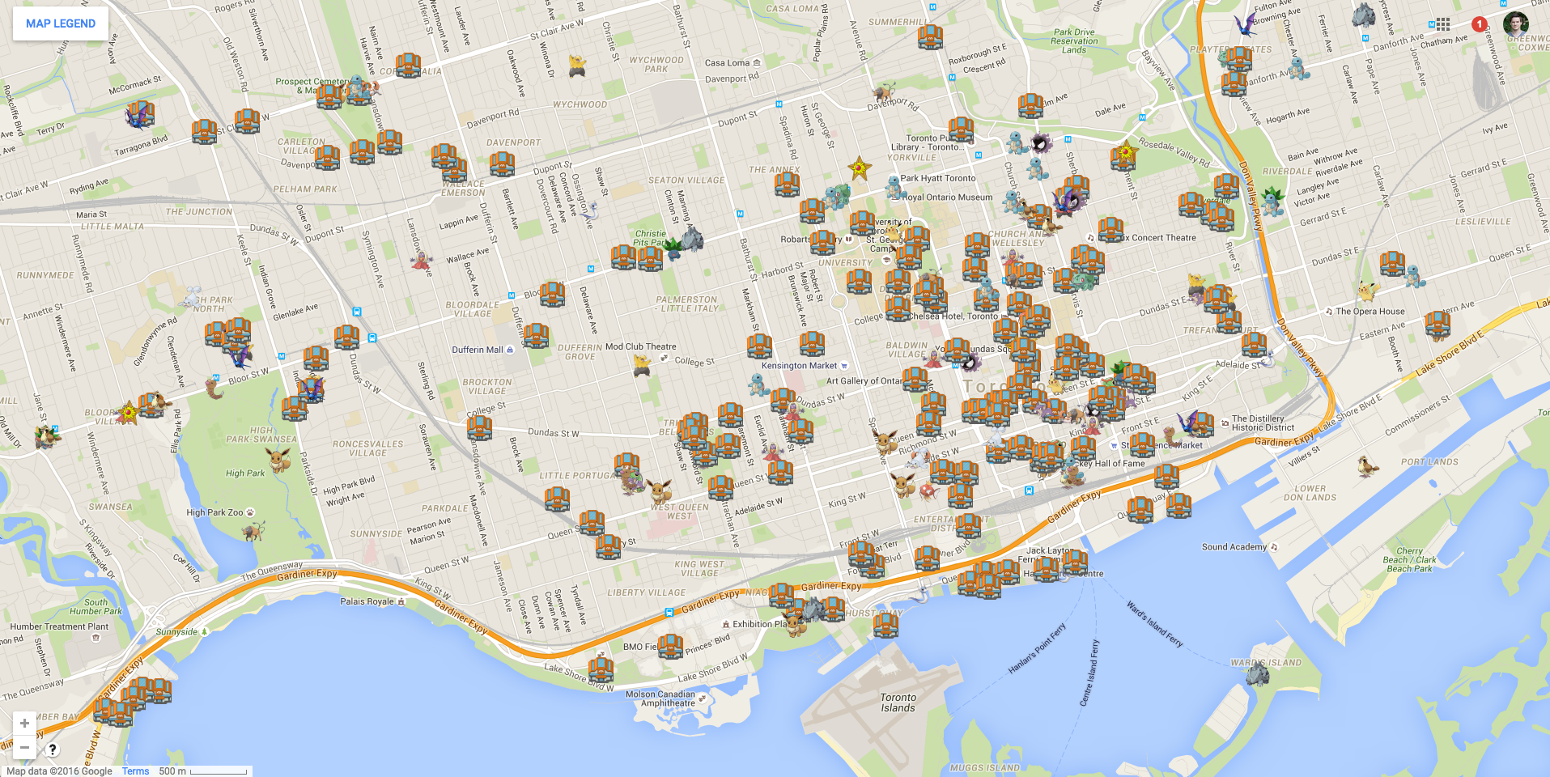Select the Pikachu near Wychwood Park
Image resolution: width=1550 pixels, height=777 pixels.
coord(576,65)
